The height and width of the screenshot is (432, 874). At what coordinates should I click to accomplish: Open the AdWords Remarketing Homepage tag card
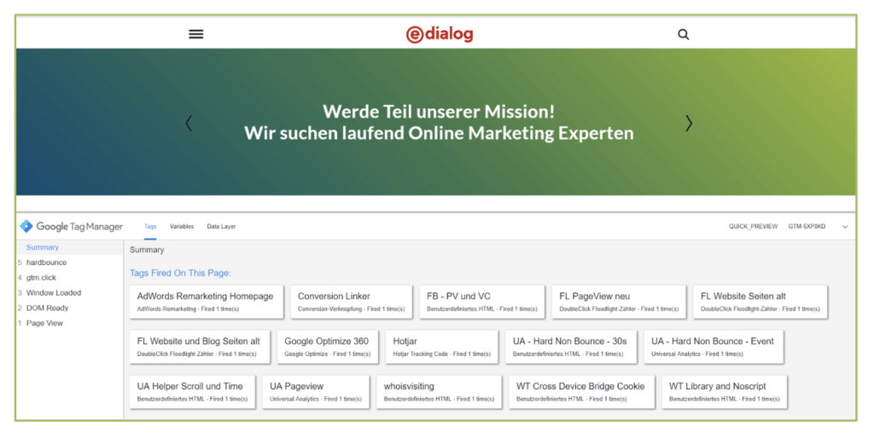click(x=206, y=301)
